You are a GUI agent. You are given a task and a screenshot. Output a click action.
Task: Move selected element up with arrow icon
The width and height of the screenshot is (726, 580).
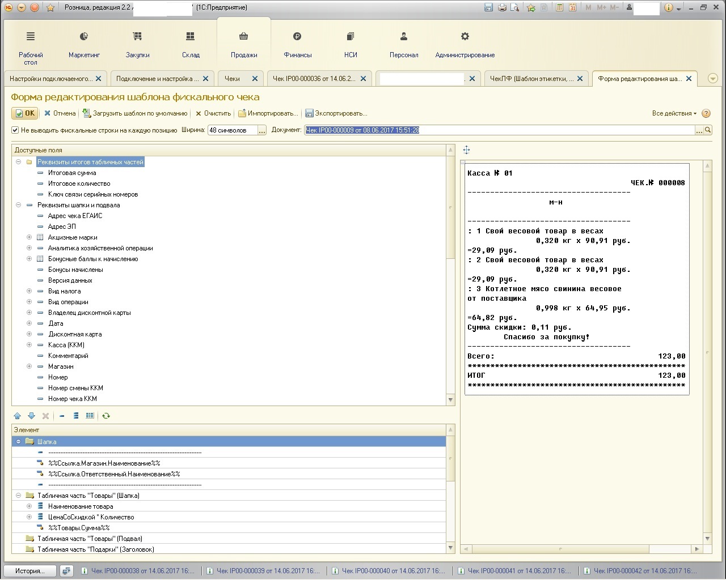coord(17,416)
